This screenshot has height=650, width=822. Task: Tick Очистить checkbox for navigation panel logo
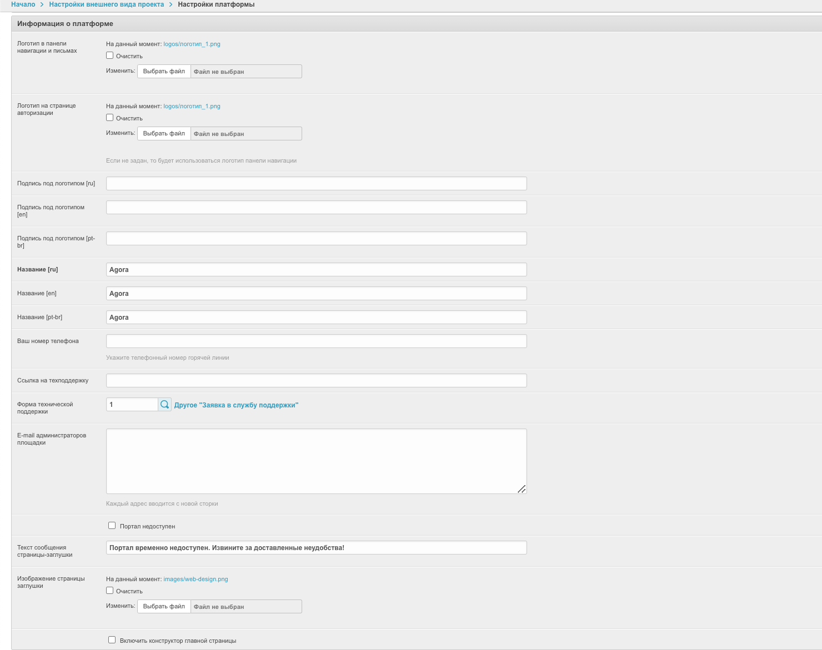pos(110,56)
